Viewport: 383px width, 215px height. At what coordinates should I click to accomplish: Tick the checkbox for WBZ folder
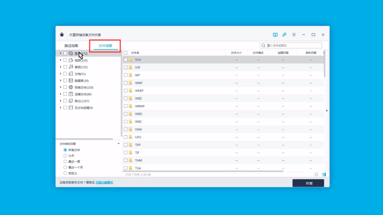click(126, 98)
